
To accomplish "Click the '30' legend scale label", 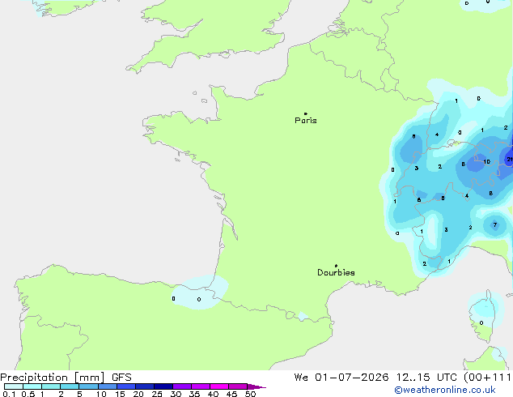I will (176, 394).
